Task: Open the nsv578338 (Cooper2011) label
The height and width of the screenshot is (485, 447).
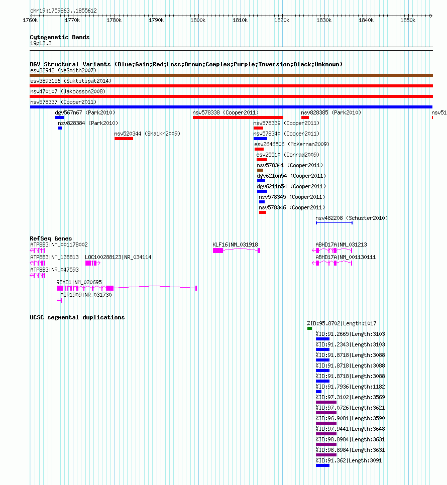Action: pos(226,112)
